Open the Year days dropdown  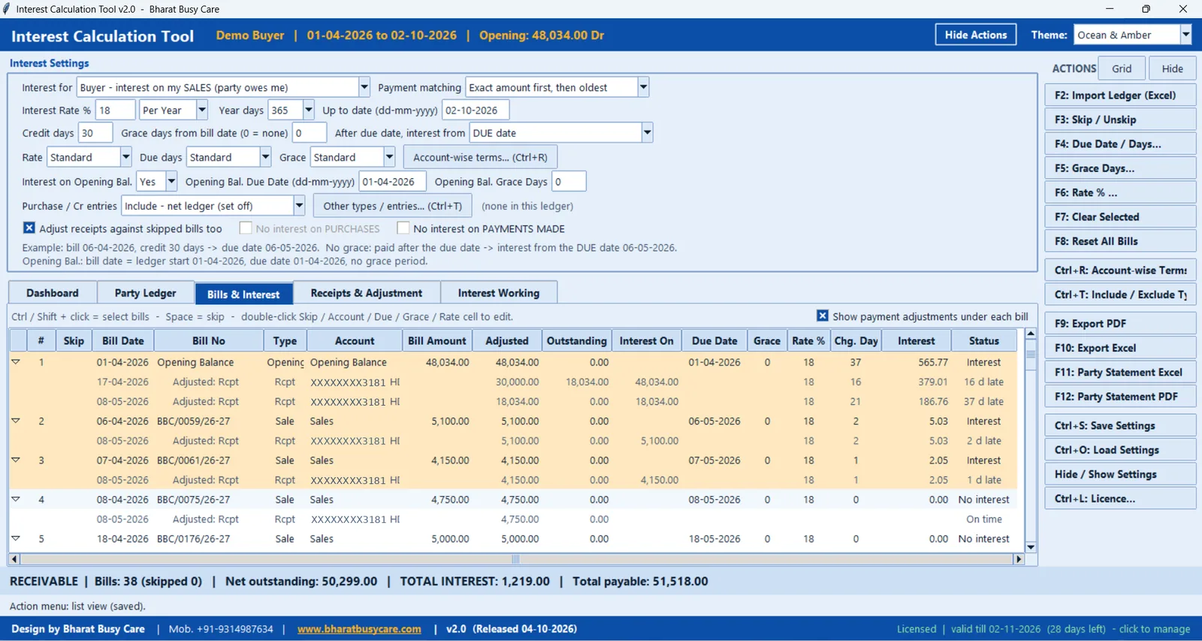[308, 110]
